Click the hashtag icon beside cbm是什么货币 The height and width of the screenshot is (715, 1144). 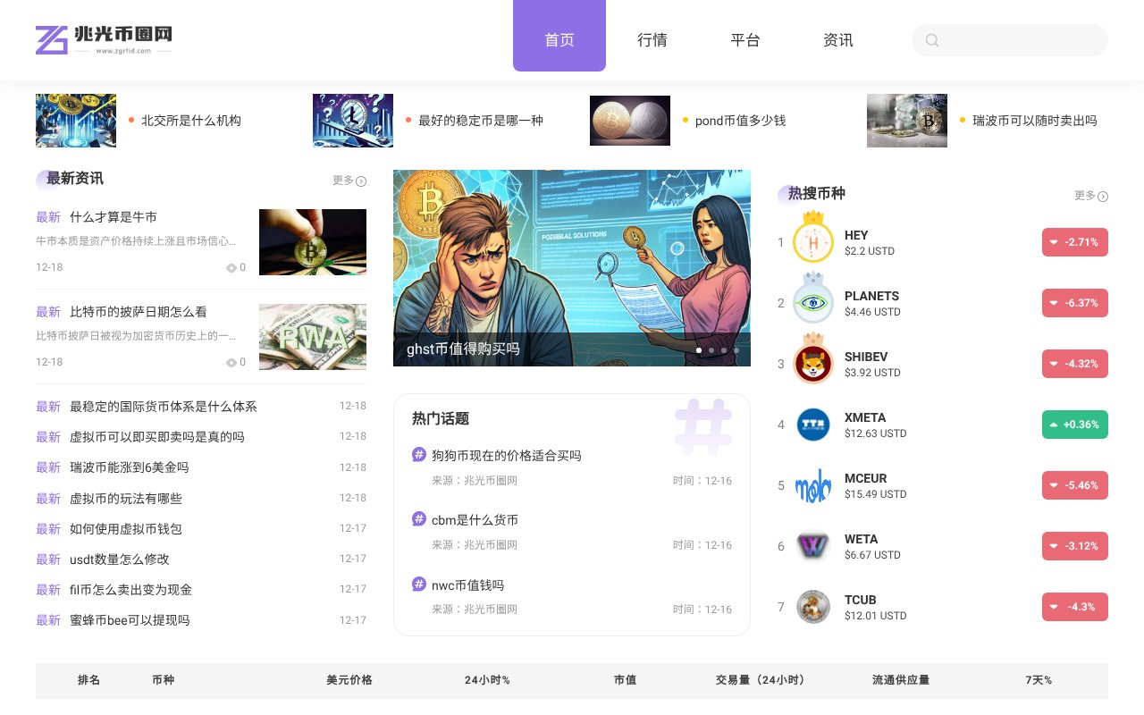[x=419, y=519]
